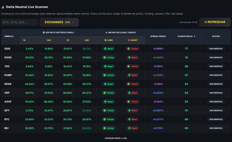This screenshot has height=142, width=232.
Task: Open VER GRÁFICO for BTC
Action: [x=216, y=119]
